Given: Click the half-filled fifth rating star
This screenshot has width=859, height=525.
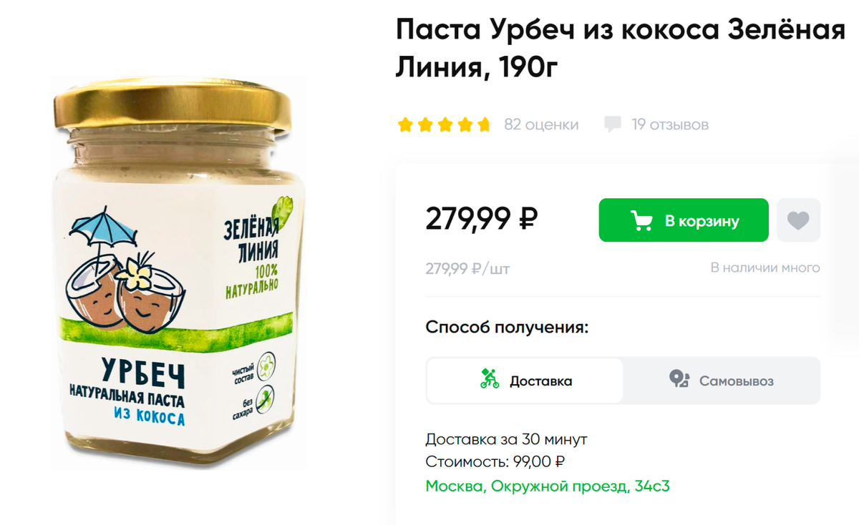Looking at the screenshot, I should click(x=484, y=125).
